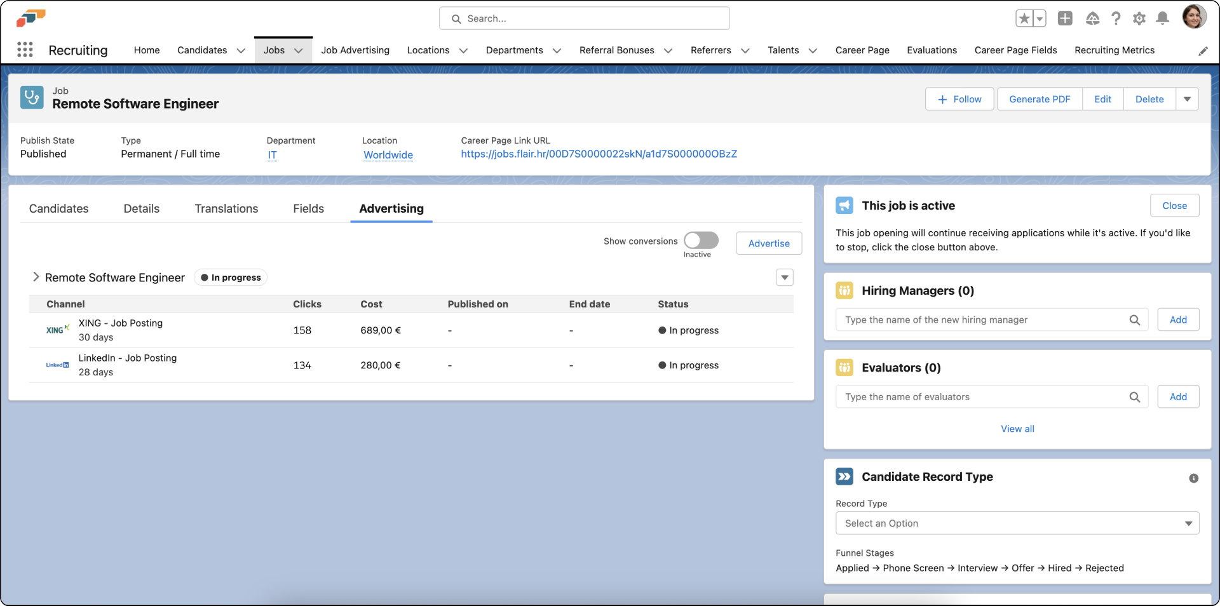
Task: Click the Delete button
Action: [x=1149, y=99]
